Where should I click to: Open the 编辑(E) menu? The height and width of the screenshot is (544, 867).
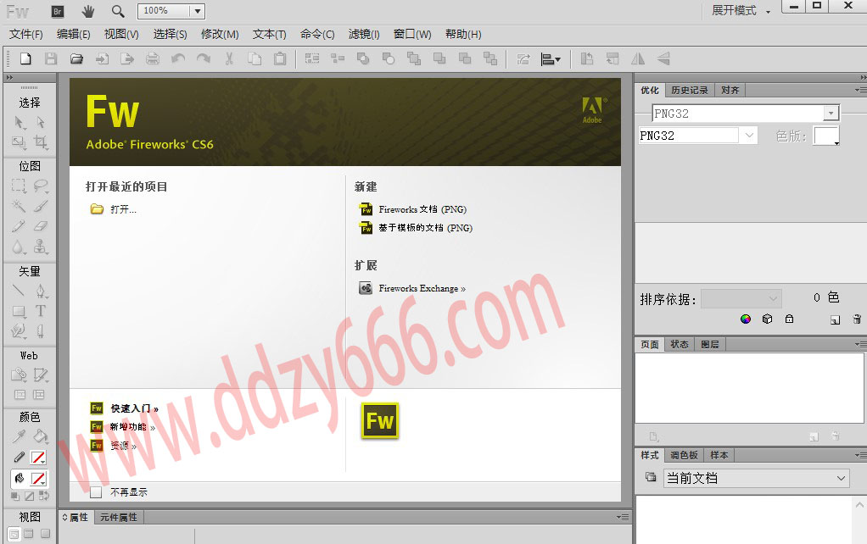pos(74,34)
